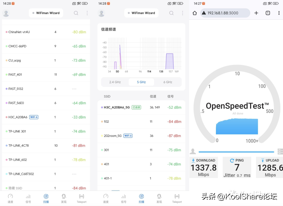283x206 pixels.
Task: Tap search icon in left WiFiman screen
Action: point(76,13)
